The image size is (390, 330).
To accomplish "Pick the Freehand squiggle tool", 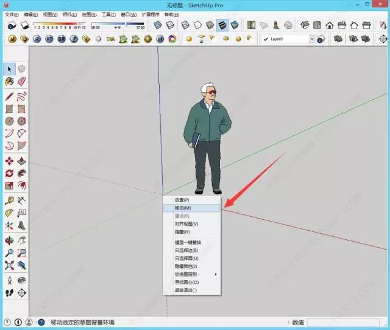I will point(22,96).
